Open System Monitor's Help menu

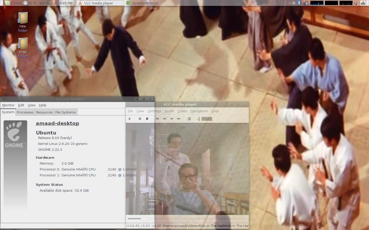(x=43, y=105)
